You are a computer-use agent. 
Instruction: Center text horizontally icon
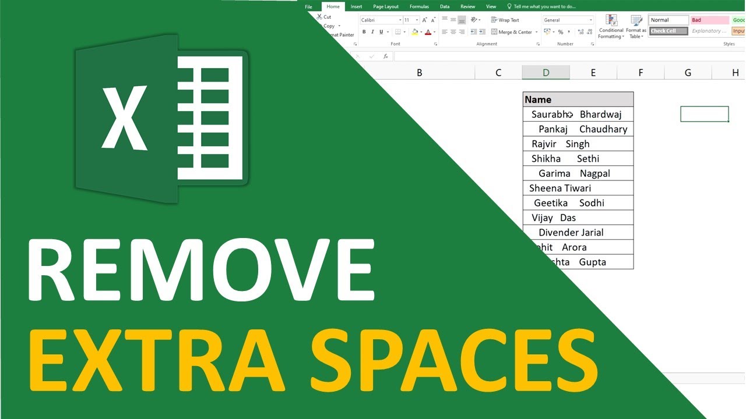(x=453, y=32)
